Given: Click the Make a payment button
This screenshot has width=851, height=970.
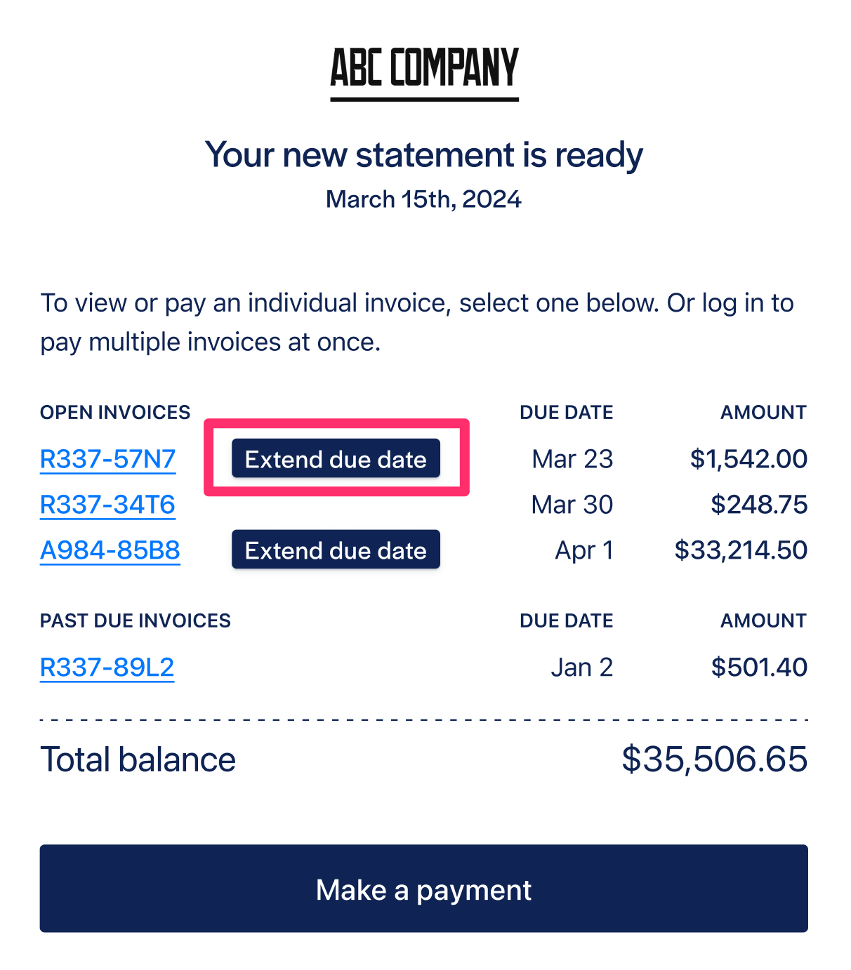Looking at the screenshot, I should coord(423,889).
